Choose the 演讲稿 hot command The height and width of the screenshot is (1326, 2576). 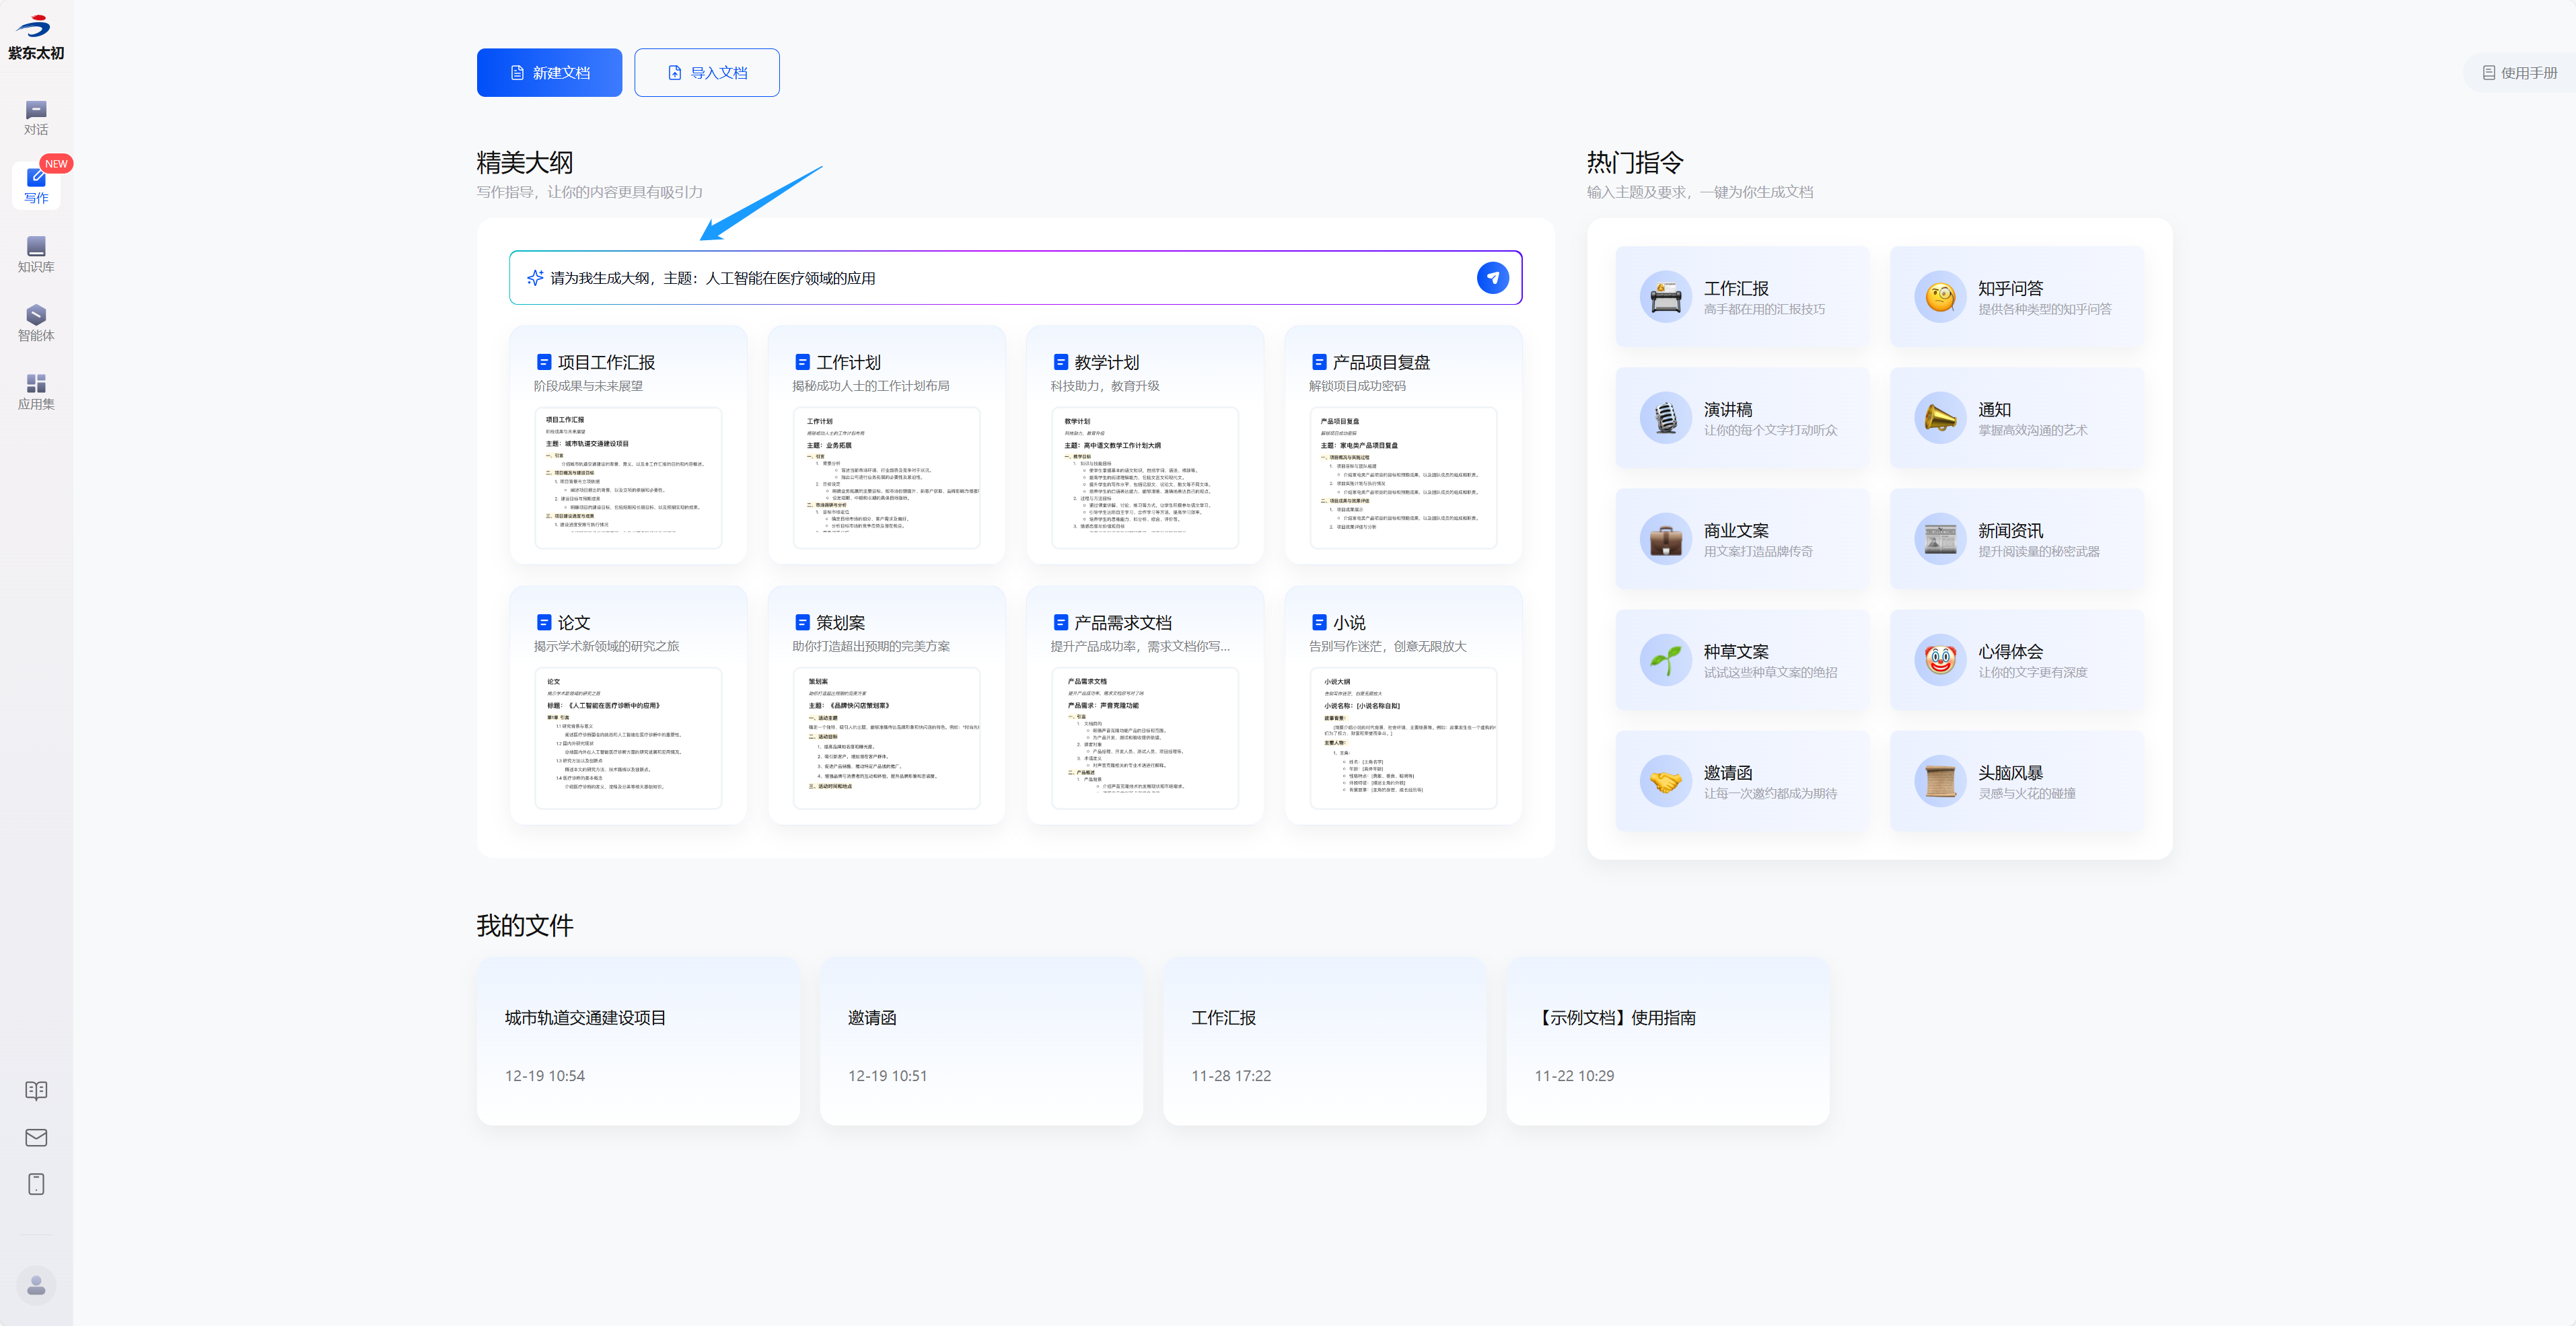1742,418
